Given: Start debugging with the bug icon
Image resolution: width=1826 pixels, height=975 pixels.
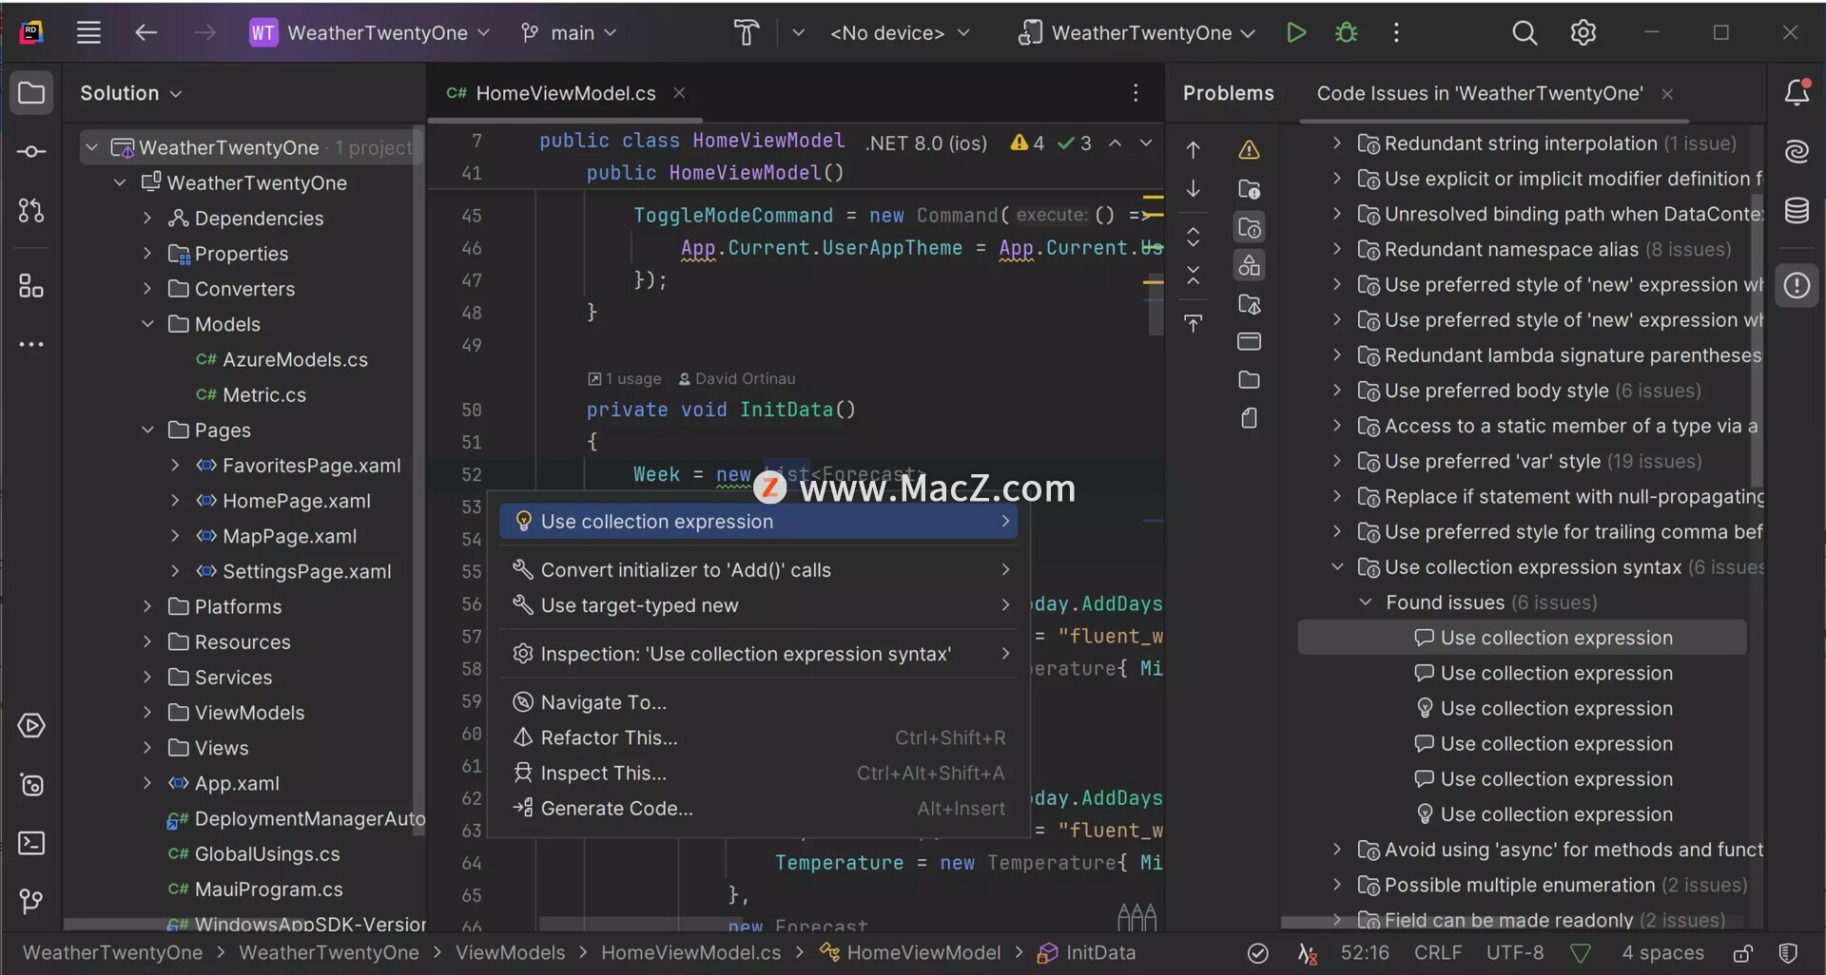Looking at the screenshot, I should pyautogui.click(x=1346, y=33).
